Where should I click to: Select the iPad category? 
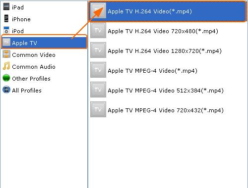(44, 7)
